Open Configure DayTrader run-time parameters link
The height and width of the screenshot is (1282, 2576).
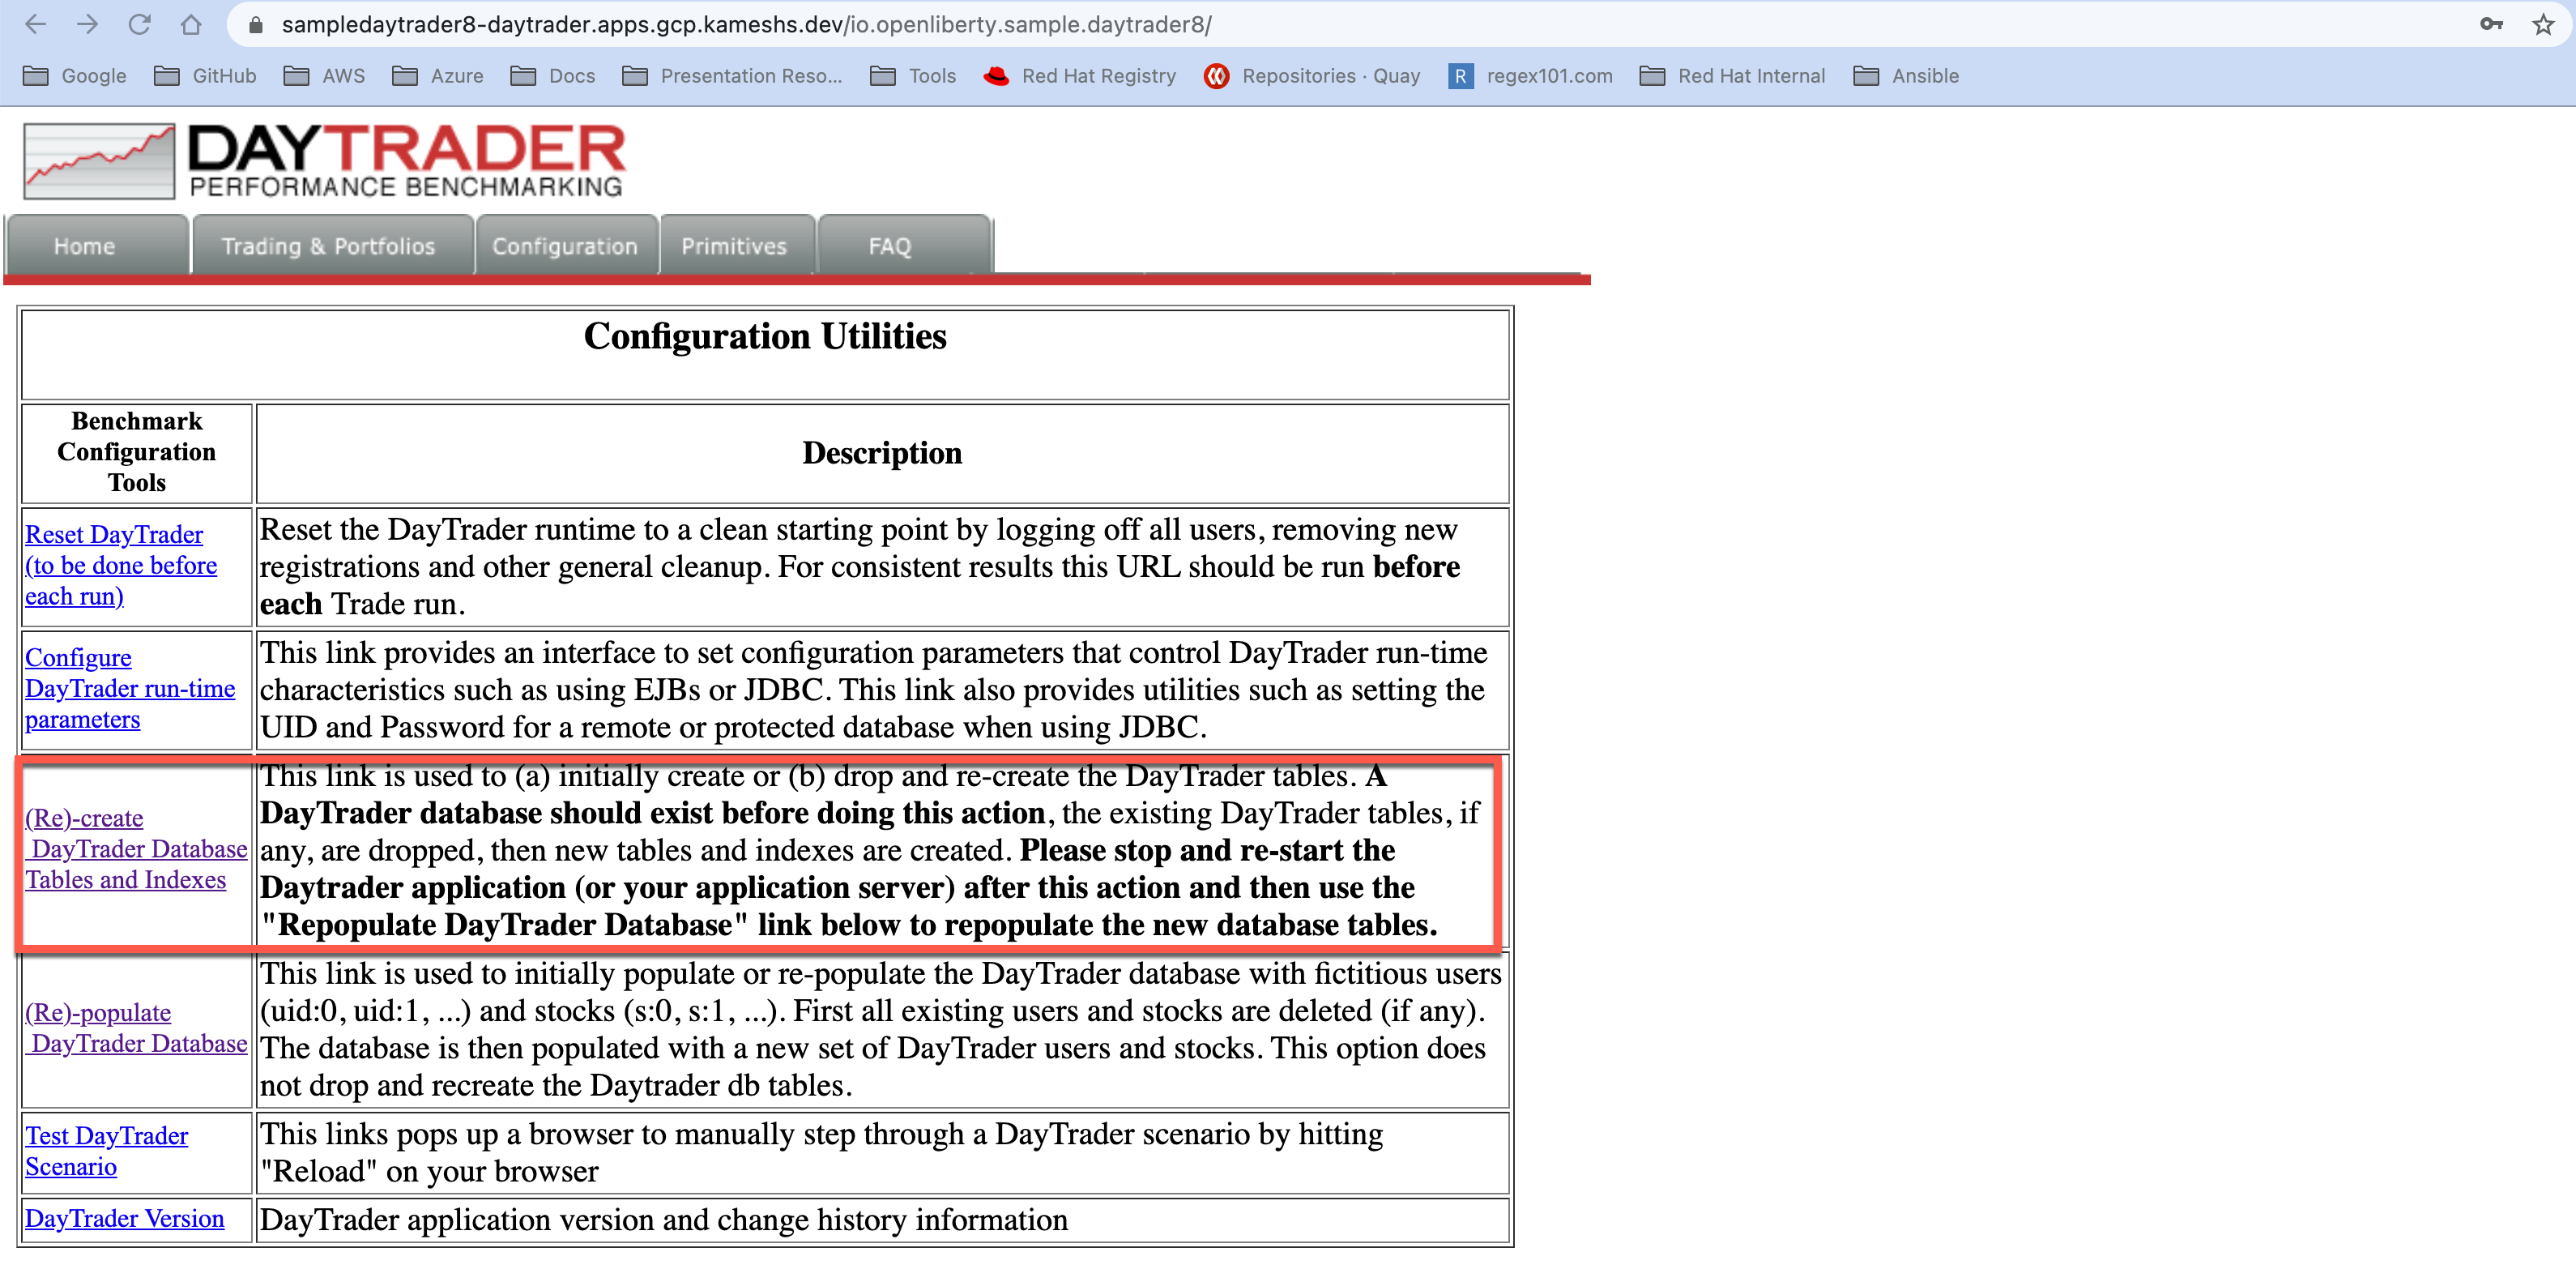pos(130,688)
